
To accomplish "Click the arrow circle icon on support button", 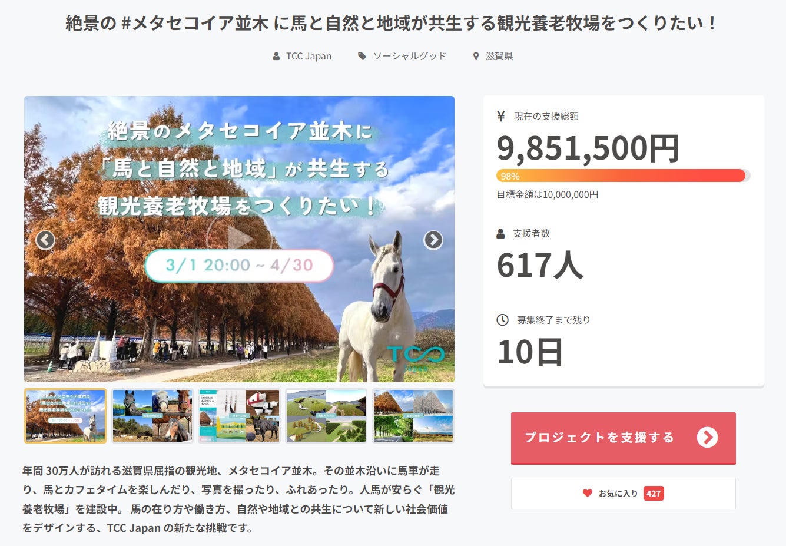I will point(707,438).
